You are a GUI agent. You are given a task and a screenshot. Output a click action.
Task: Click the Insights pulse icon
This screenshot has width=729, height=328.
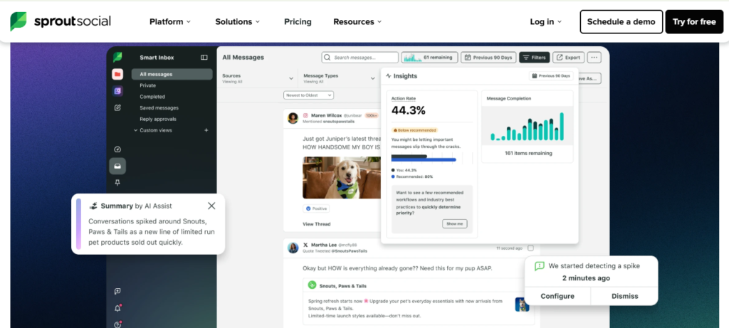[389, 76]
